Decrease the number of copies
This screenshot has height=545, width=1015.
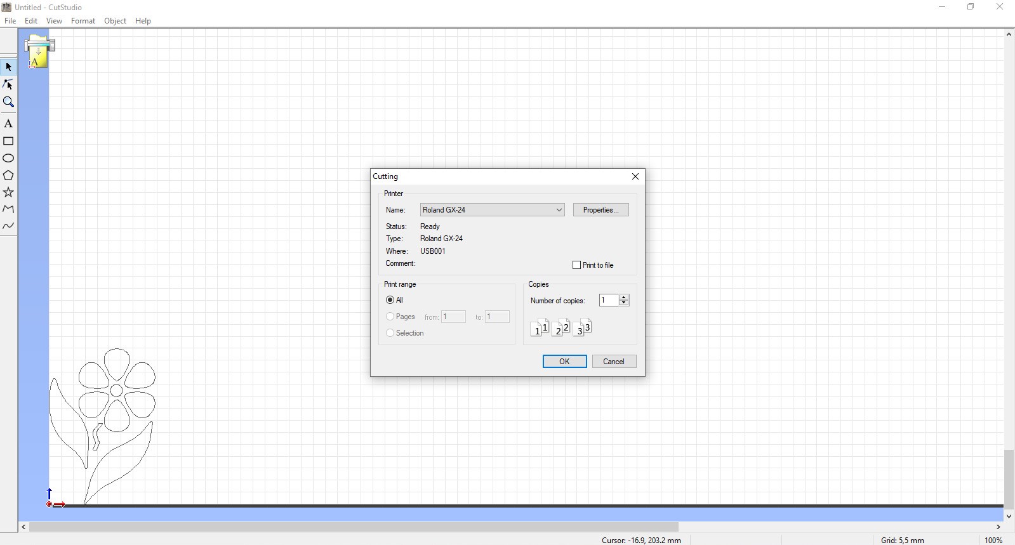point(624,303)
